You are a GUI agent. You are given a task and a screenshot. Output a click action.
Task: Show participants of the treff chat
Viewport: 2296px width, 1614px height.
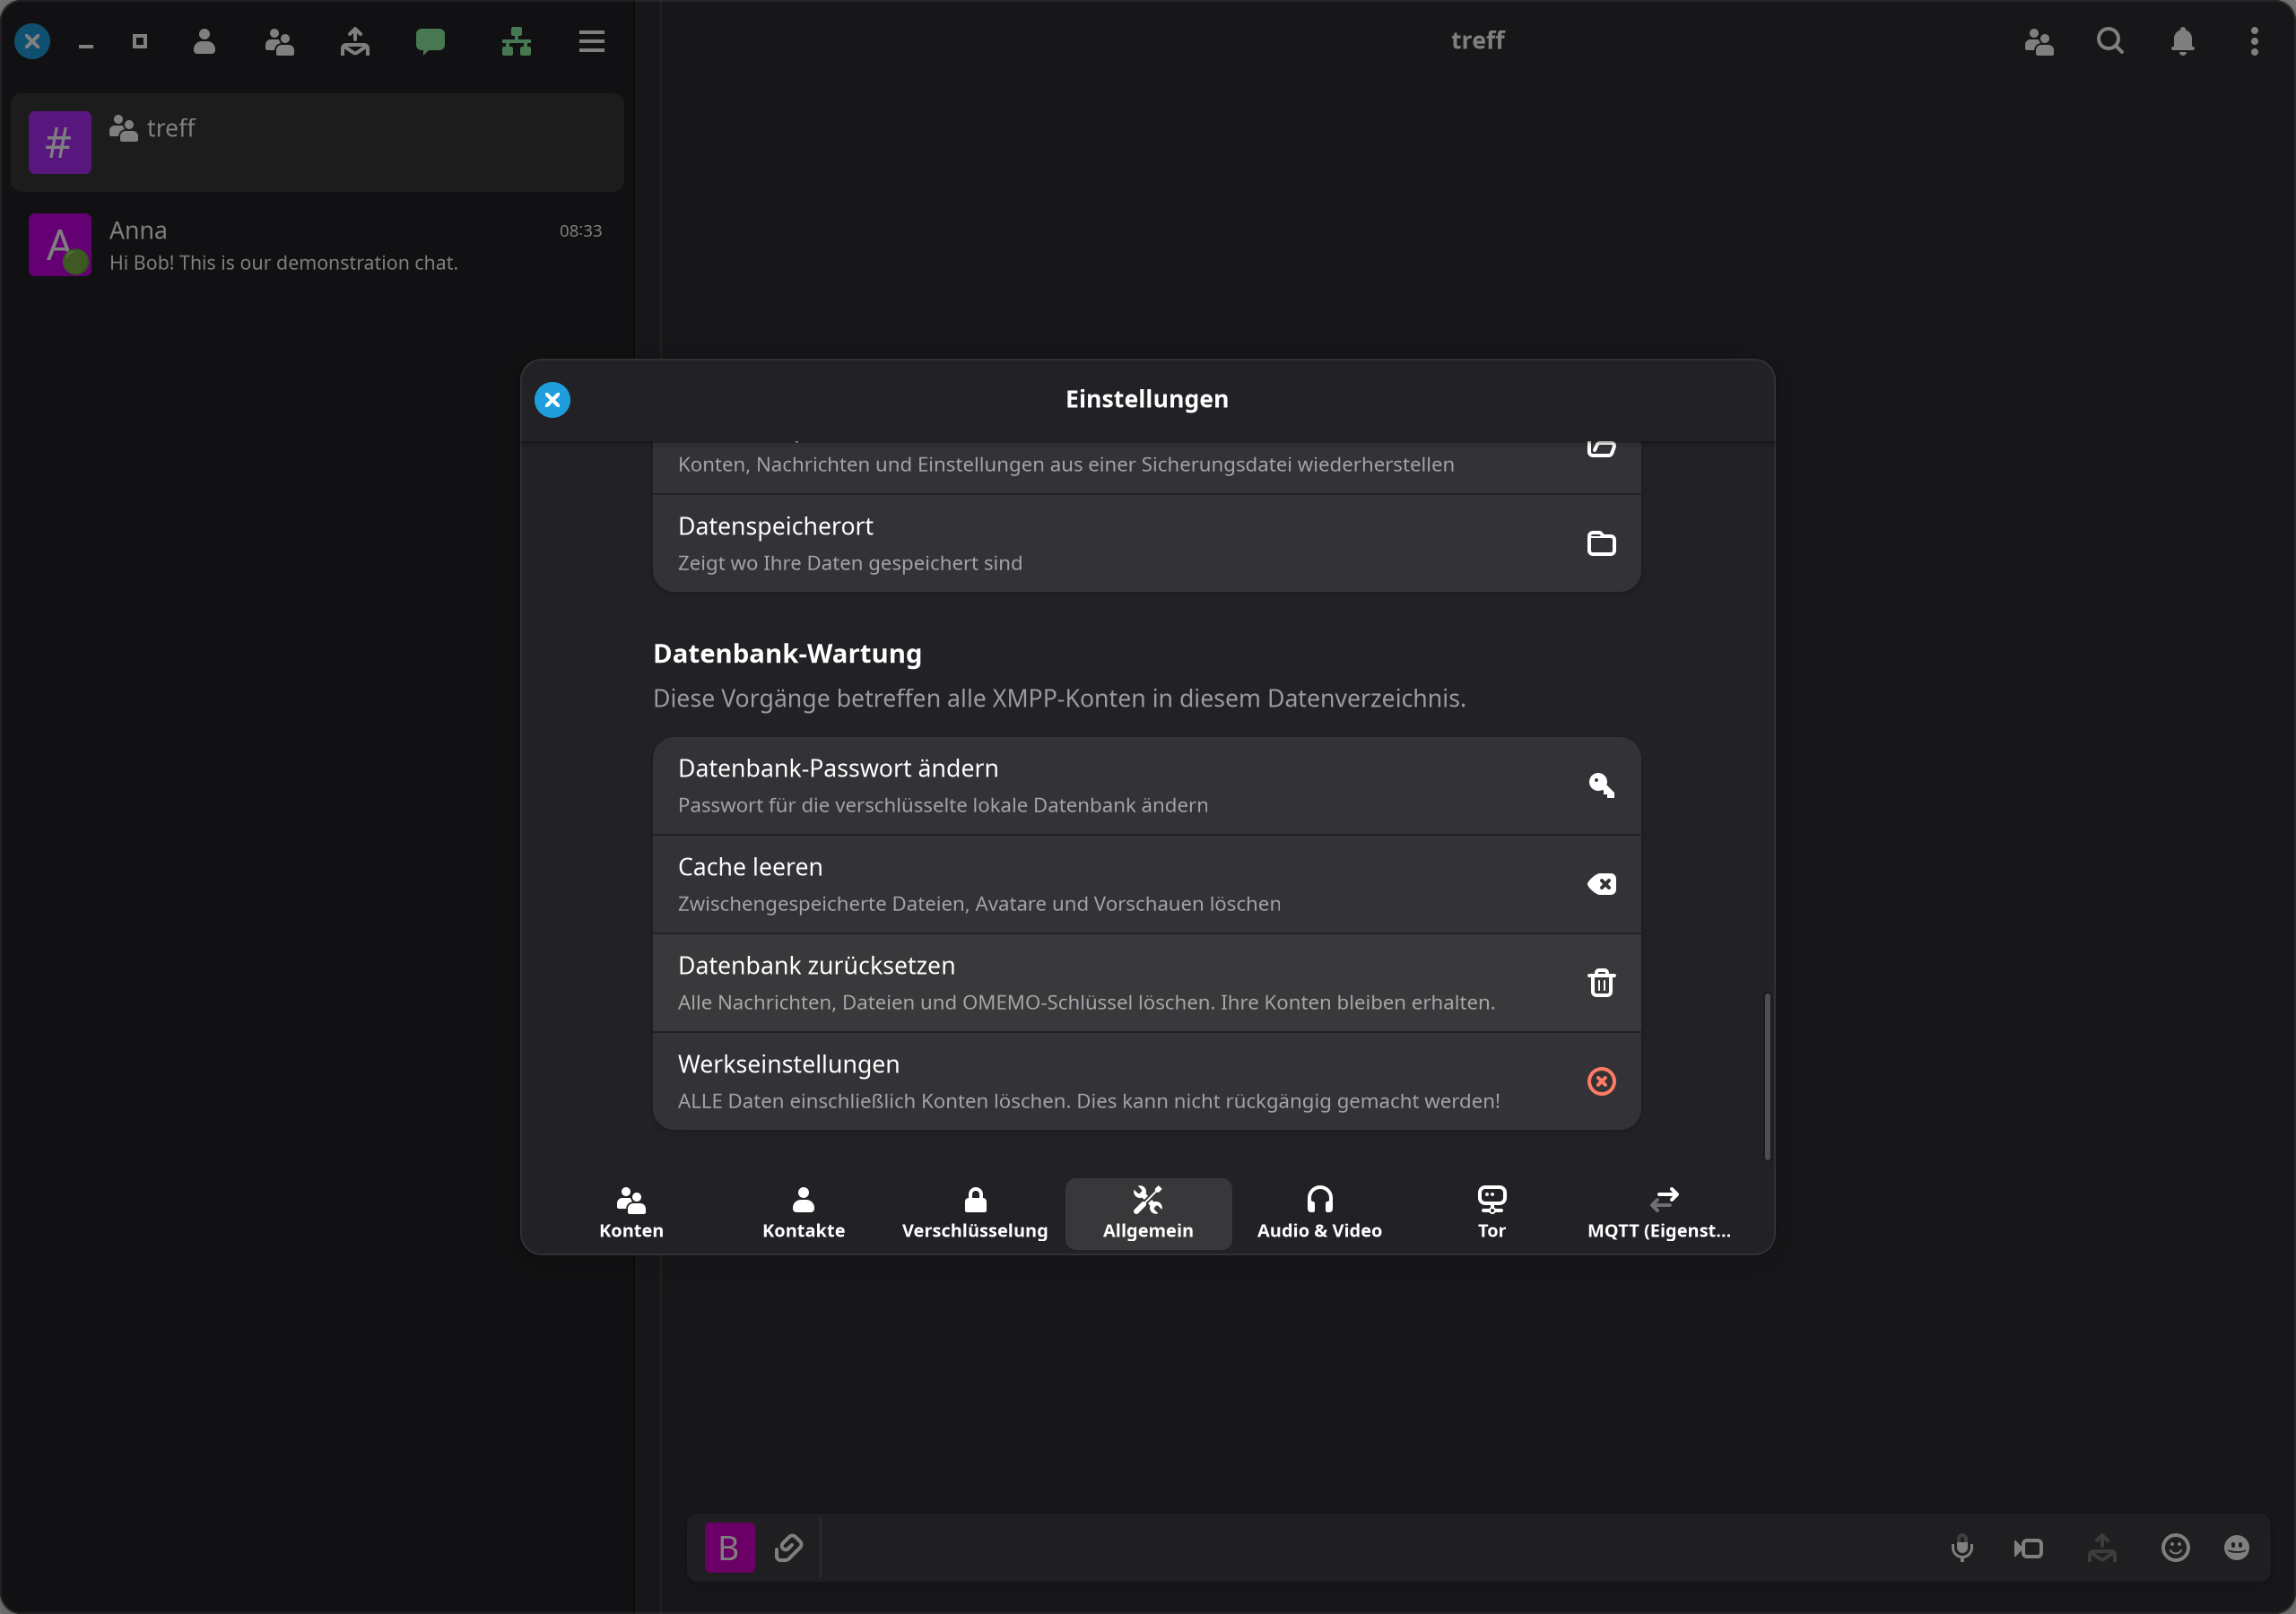pos(2039,41)
